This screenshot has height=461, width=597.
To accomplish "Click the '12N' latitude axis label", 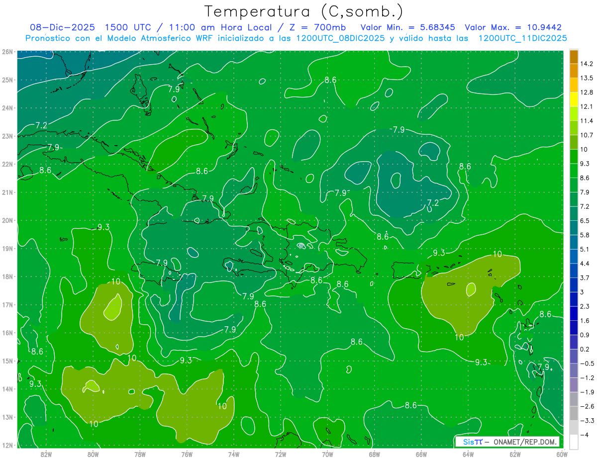I will tap(6, 446).
